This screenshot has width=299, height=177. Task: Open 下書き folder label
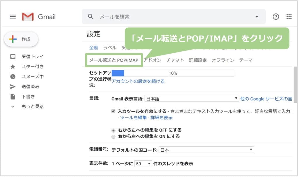pos(28,97)
